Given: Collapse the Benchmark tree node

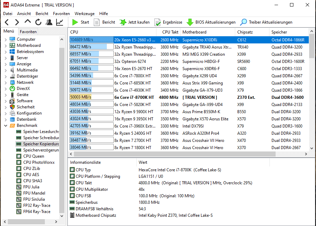Looking at the screenshot, I should 5,125.
